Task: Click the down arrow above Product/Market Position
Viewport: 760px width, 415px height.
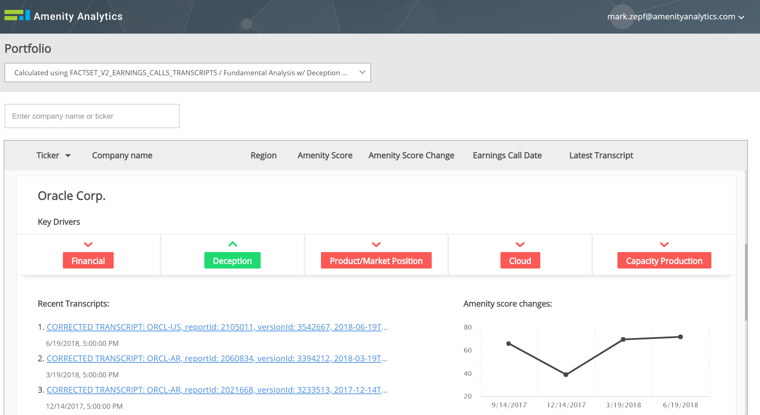Action: [x=376, y=244]
